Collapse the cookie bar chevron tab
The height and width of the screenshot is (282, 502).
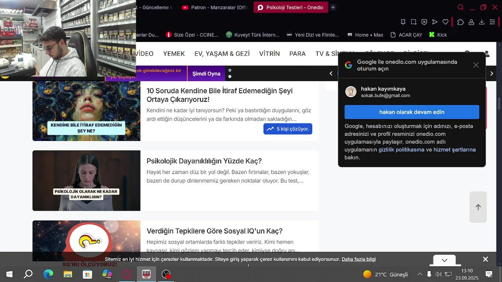(x=444, y=260)
